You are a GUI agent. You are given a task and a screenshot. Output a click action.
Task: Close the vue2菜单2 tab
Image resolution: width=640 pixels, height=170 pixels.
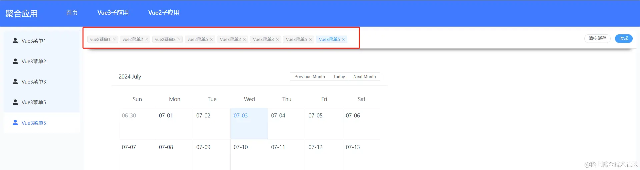147,40
